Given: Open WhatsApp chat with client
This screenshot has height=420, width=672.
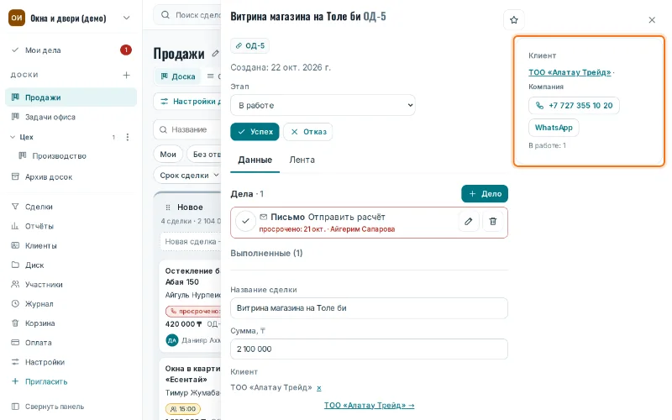Looking at the screenshot, I should [554, 128].
